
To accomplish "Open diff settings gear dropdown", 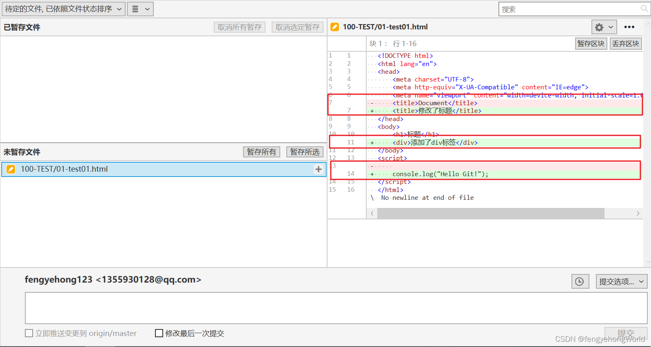I will [x=604, y=27].
